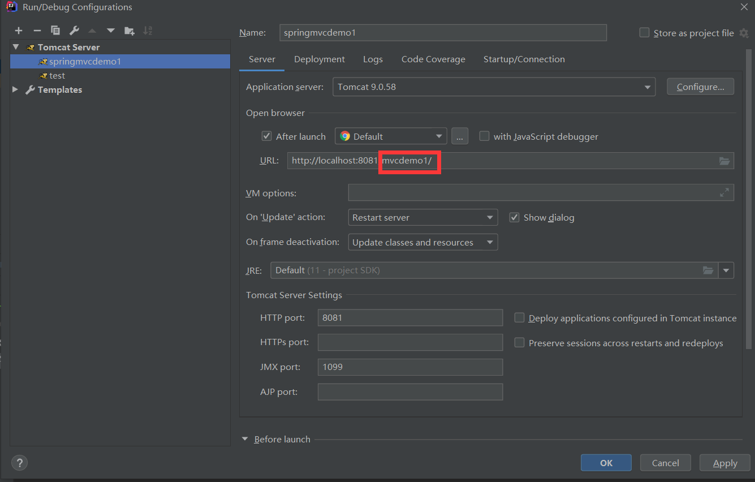Sort configurations alphabetically icon
Image resolution: width=755 pixels, height=482 pixels.
148,31
